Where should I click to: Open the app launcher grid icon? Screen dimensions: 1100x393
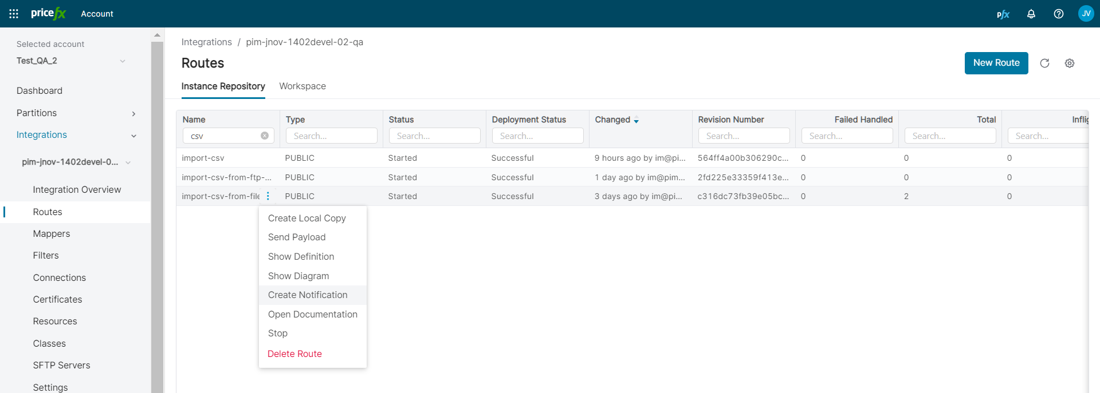click(x=14, y=14)
